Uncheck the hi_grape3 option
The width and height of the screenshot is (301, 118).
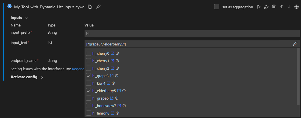coord(89,76)
